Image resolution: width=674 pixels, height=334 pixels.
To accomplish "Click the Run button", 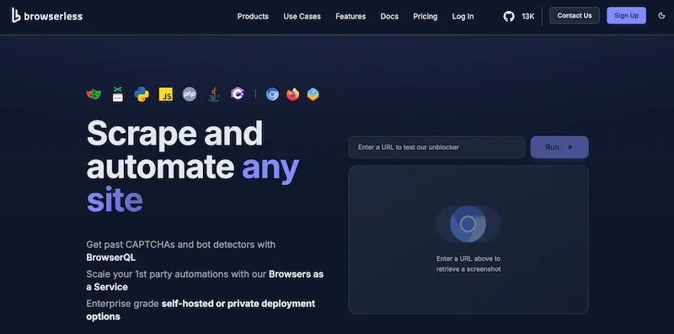I will click(x=559, y=147).
